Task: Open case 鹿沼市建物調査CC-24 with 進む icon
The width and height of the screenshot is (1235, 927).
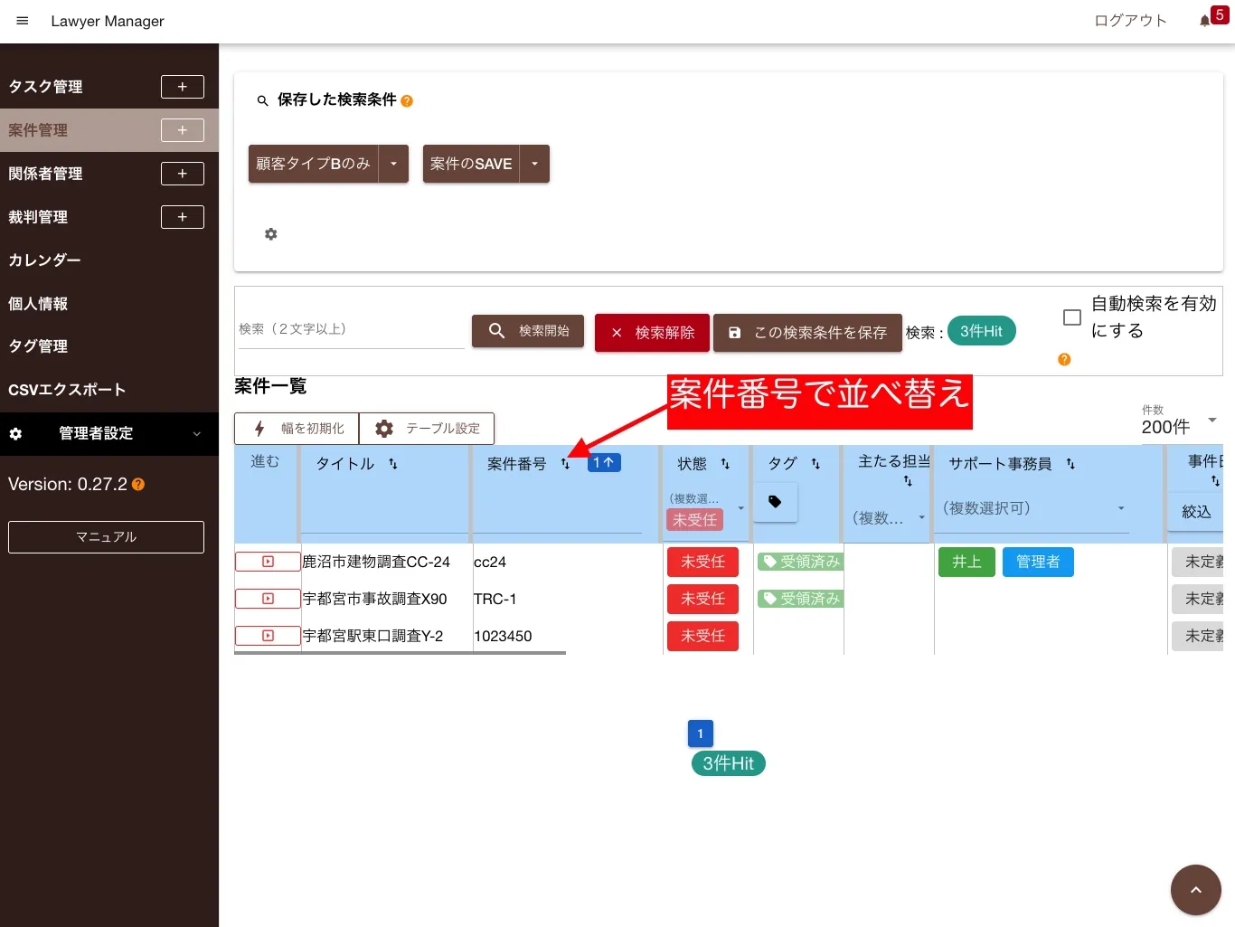Action: [268, 562]
